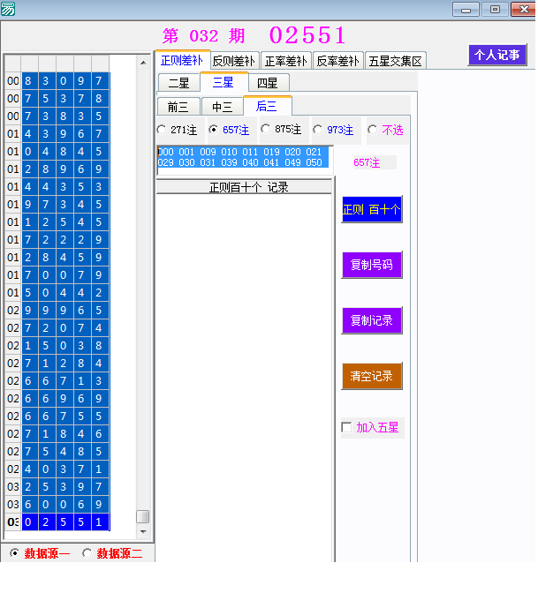Screen dimensions: 538x593
Task: Select the row 9 7 3 4 5
Action: coord(57,204)
